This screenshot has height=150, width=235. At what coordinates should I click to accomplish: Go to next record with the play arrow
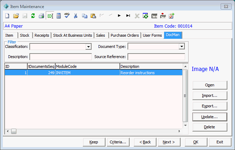click(119, 15)
